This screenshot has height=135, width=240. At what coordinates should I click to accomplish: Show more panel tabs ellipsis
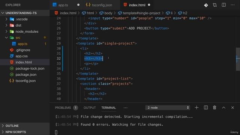(x=125, y=108)
